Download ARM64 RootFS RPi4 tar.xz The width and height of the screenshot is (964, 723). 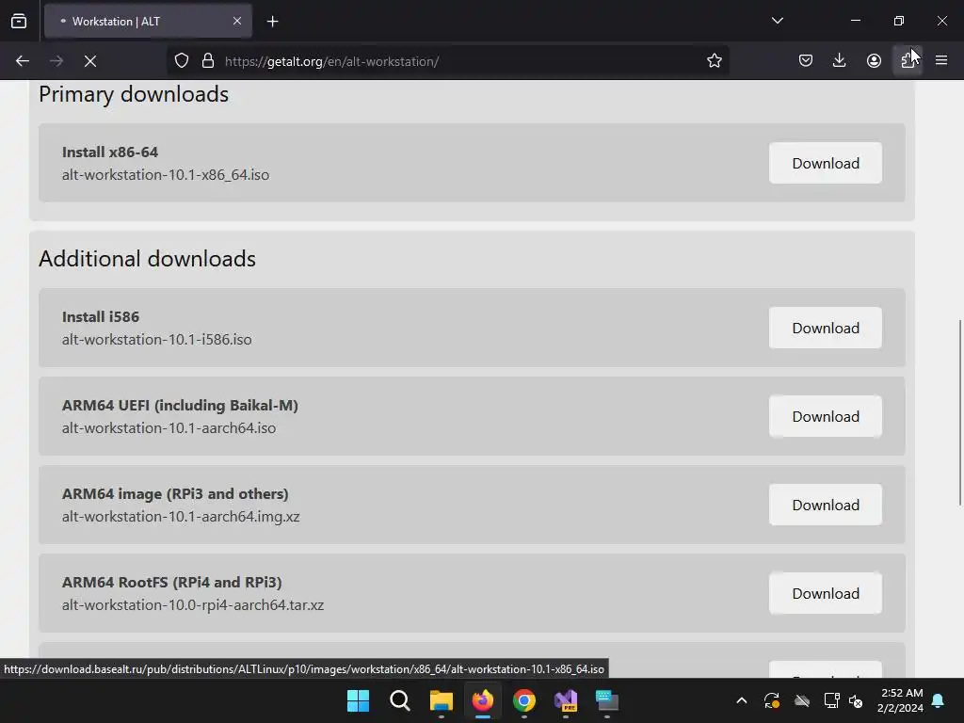[x=825, y=593]
